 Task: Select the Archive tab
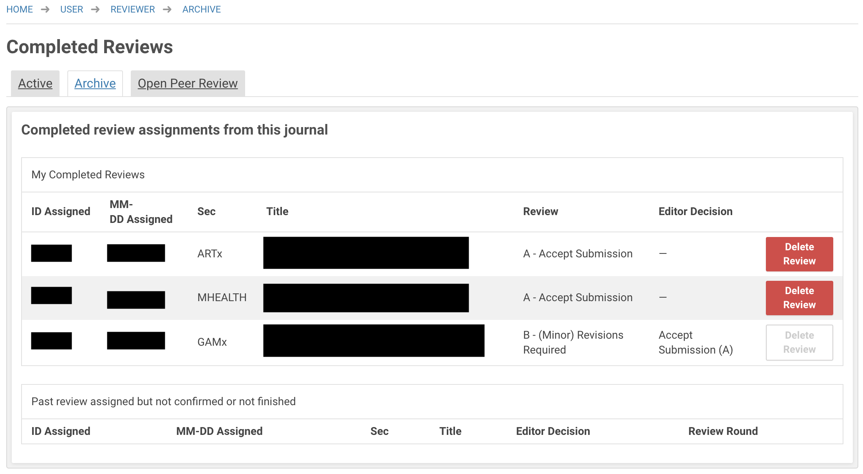point(95,83)
